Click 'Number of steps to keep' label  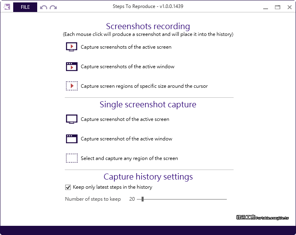[x=93, y=199]
